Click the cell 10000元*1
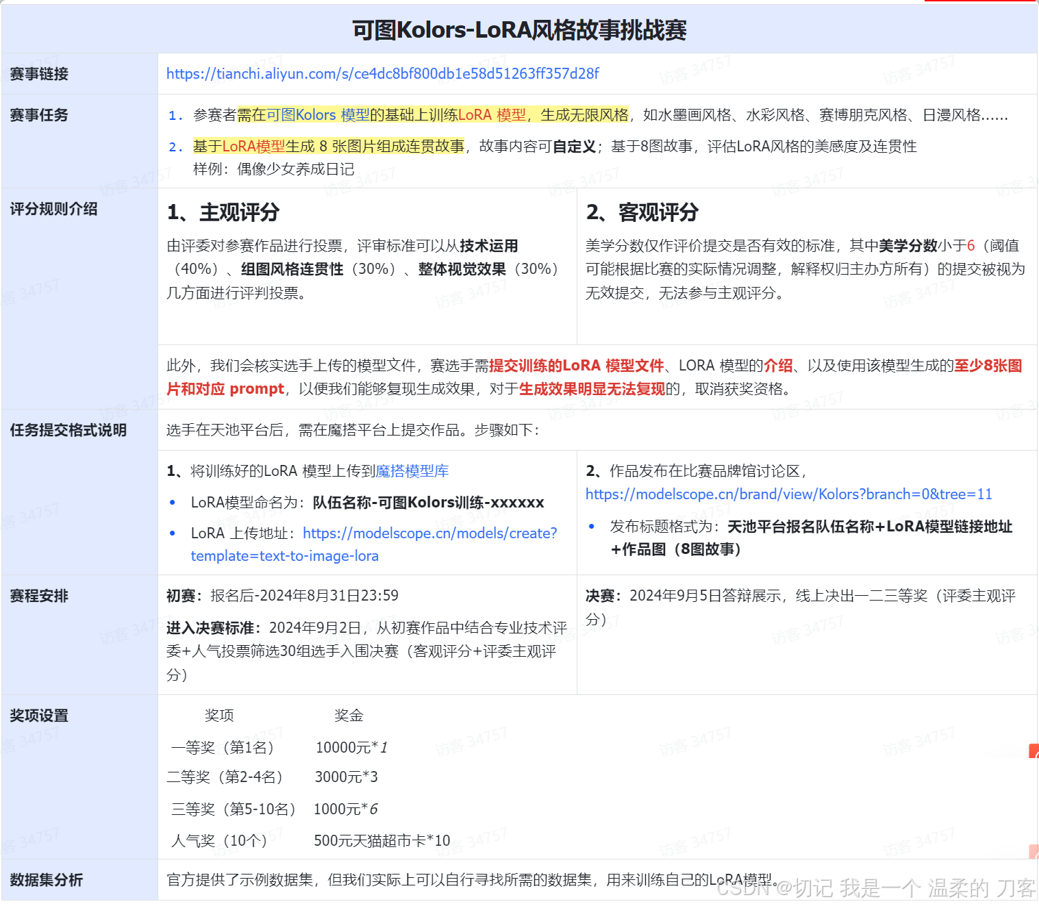The height and width of the screenshot is (906, 1039). pos(351,748)
